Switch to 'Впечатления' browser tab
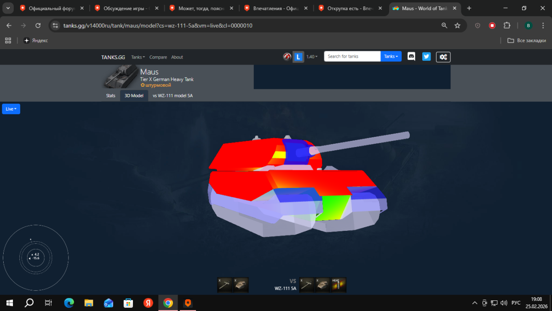The height and width of the screenshot is (311, 552). point(276,8)
